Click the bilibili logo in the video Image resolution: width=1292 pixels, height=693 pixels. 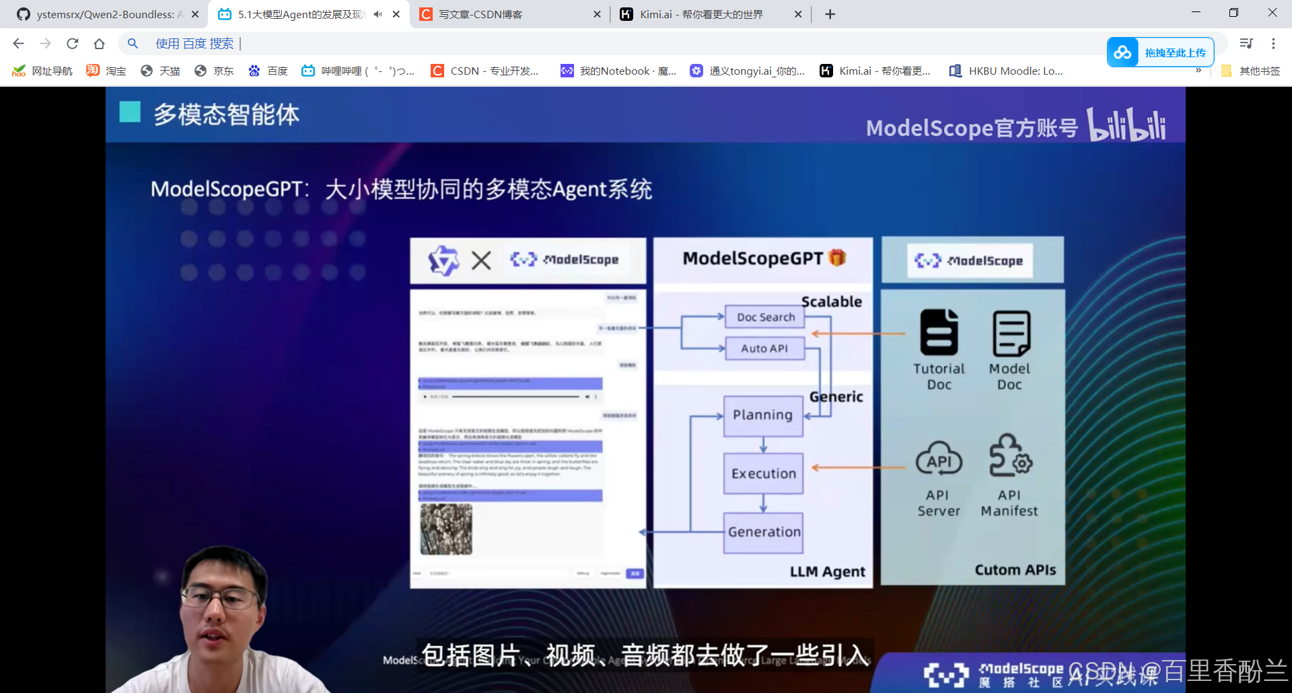point(1126,124)
